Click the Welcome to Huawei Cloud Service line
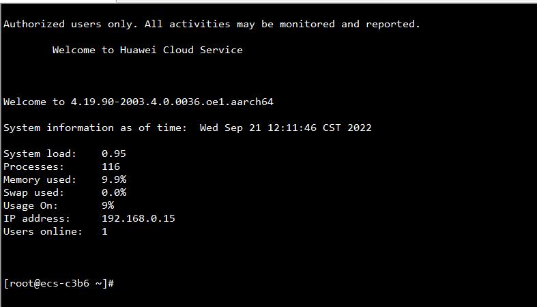The width and height of the screenshot is (537, 307). point(147,50)
